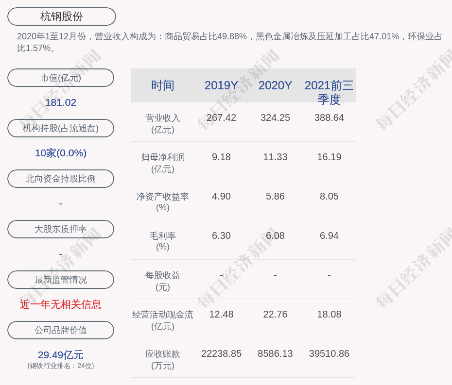Select the 2020Y column header
This screenshot has height=385, width=452.
(275, 85)
